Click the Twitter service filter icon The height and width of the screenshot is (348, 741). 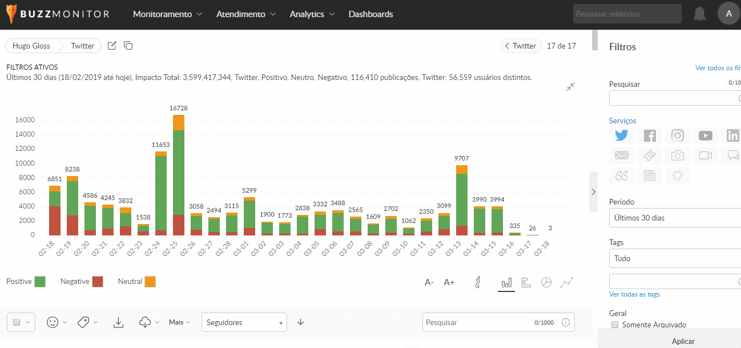click(621, 135)
